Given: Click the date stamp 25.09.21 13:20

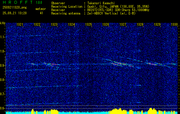Looking at the screenshot, I should click(x=15, y=13).
